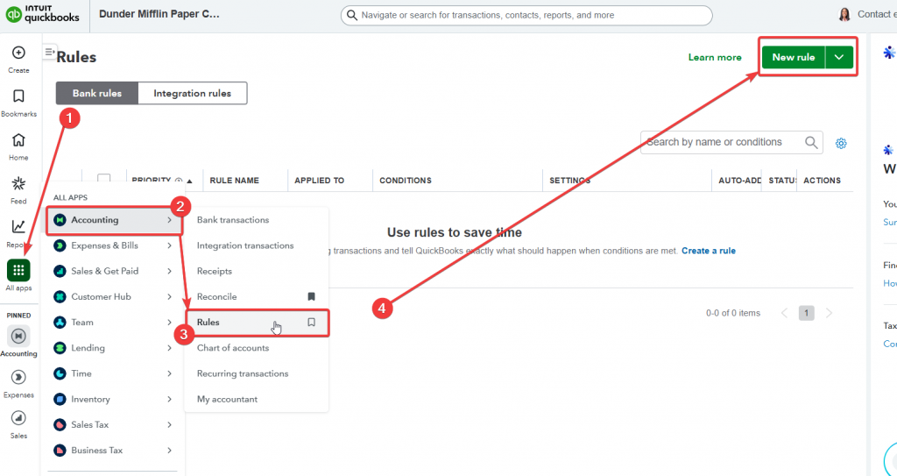Screen dimensions: 897x476
Task: Open pinned Sales icon in sidebar
Action: 18,418
